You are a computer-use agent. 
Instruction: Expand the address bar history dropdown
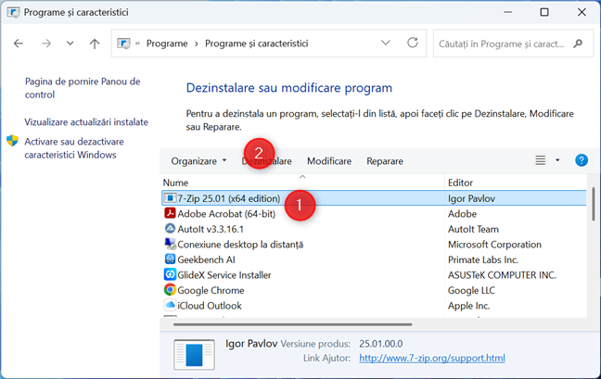(386, 43)
